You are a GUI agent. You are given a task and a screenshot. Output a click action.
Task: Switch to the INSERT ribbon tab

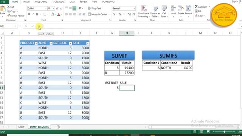26,2
